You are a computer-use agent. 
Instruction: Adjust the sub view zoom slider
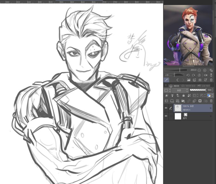pos(176,70)
